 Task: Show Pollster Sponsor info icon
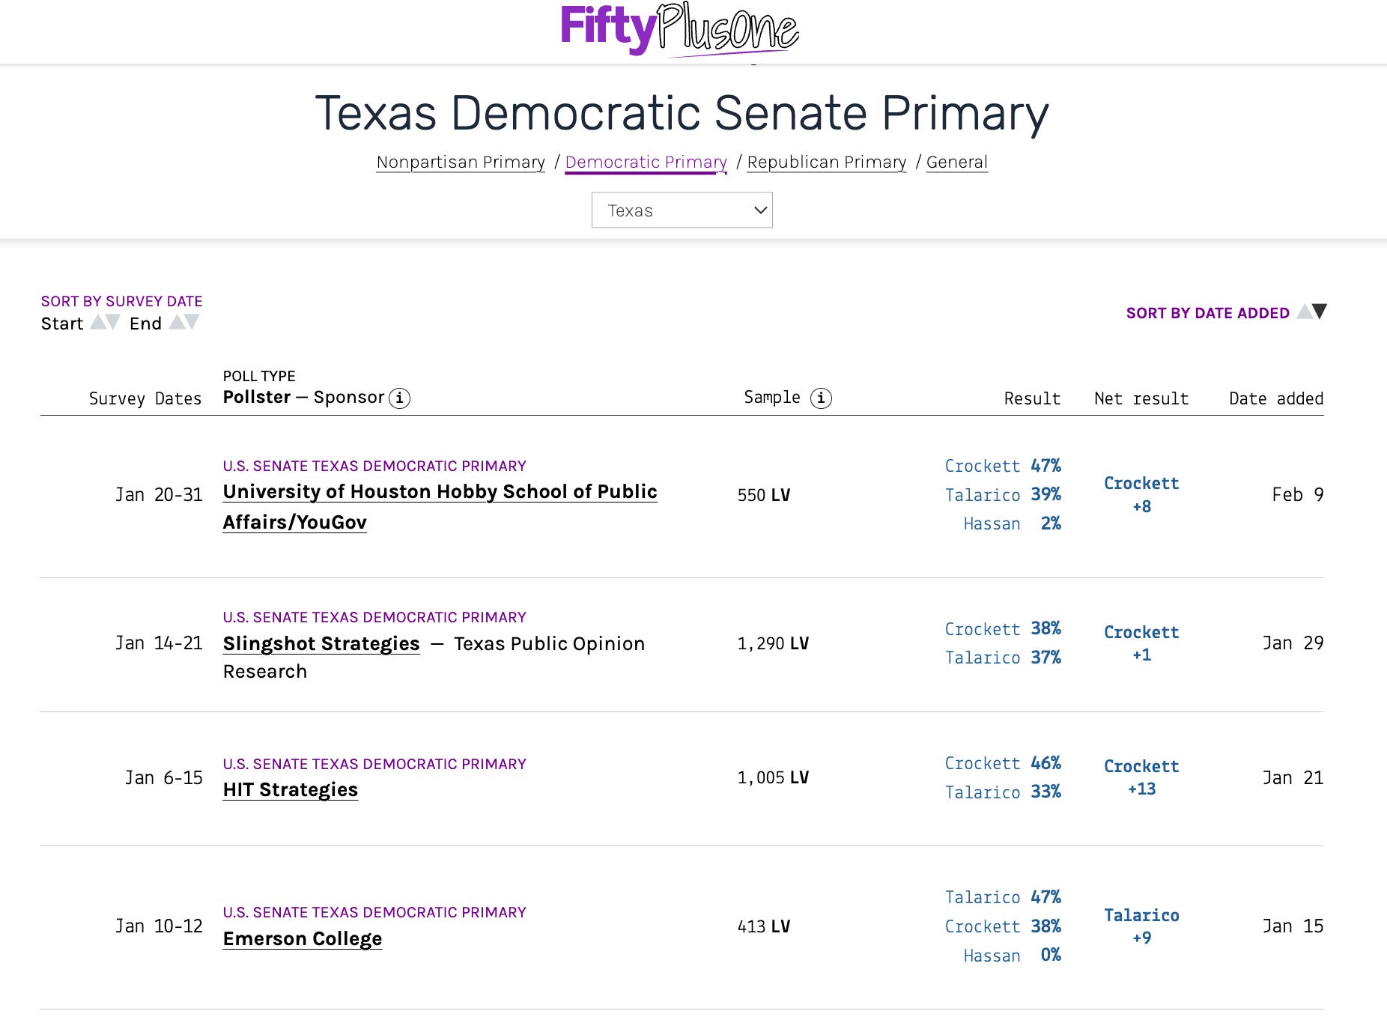point(400,398)
